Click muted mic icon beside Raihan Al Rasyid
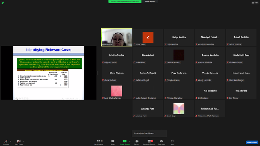 click(134, 80)
